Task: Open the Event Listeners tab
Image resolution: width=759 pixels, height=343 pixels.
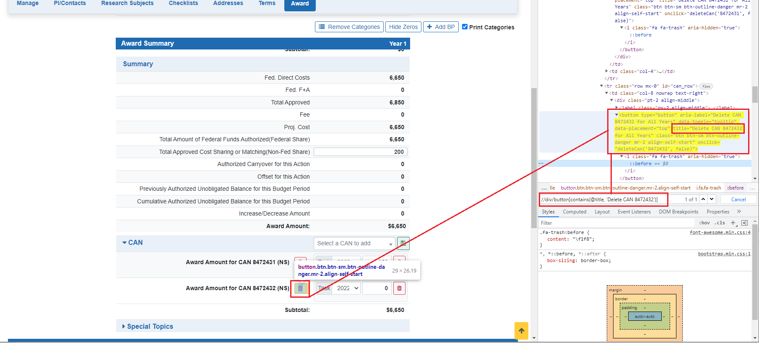Action: pyautogui.click(x=634, y=212)
